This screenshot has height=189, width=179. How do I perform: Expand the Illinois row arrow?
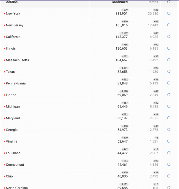click(5, 48)
